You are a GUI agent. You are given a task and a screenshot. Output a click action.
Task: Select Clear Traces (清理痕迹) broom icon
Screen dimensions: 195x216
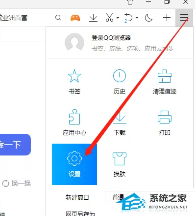[x=165, y=82]
